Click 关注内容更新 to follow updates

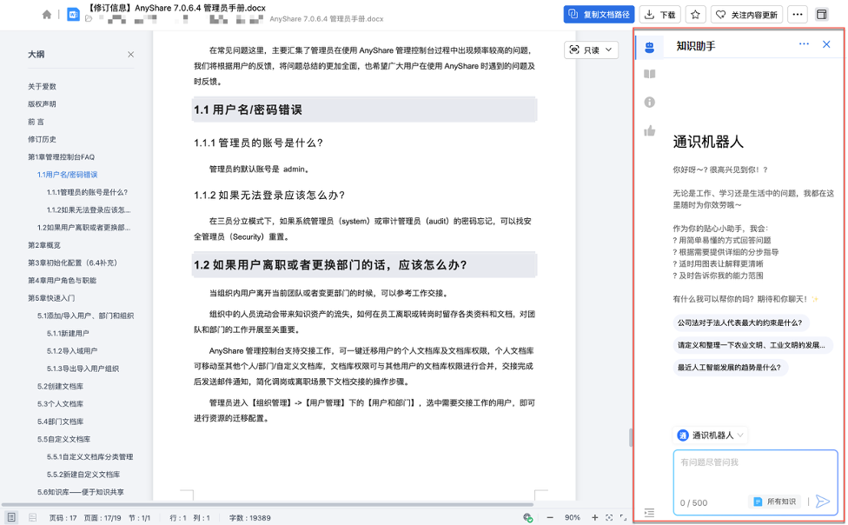pos(746,15)
